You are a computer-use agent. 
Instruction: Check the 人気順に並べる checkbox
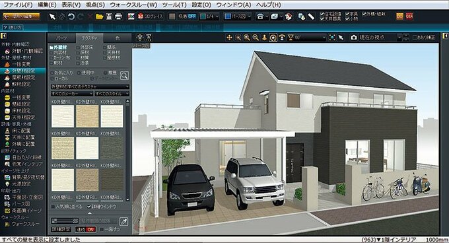tap(53, 207)
